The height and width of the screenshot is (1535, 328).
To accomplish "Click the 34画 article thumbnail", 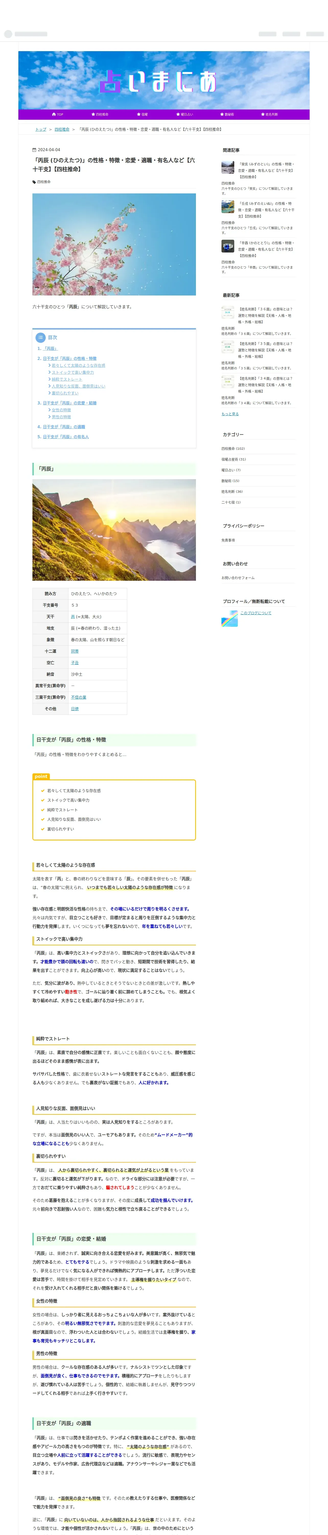I will click(x=228, y=382).
